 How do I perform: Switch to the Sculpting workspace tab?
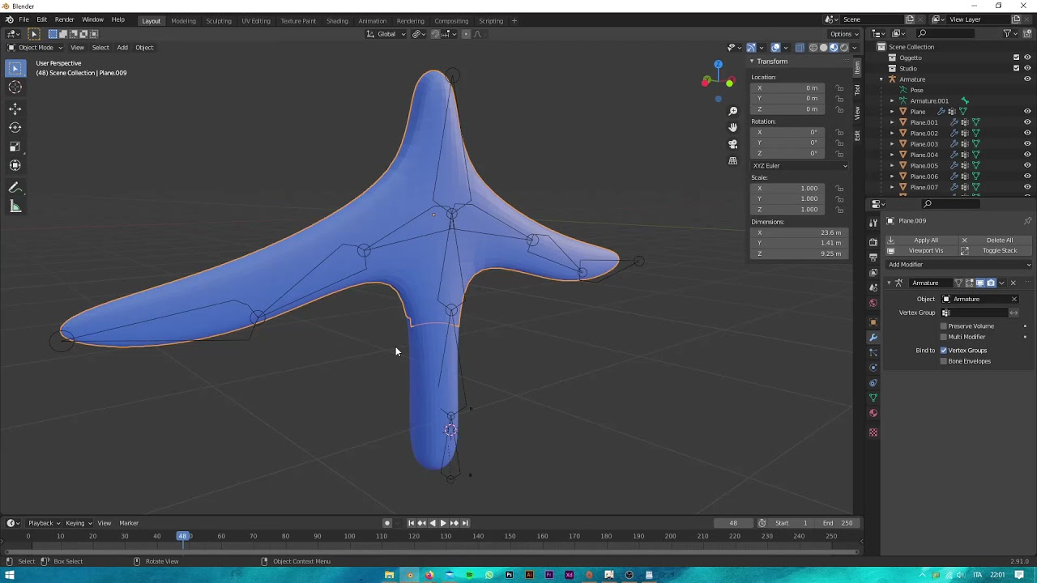pos(218,21)
